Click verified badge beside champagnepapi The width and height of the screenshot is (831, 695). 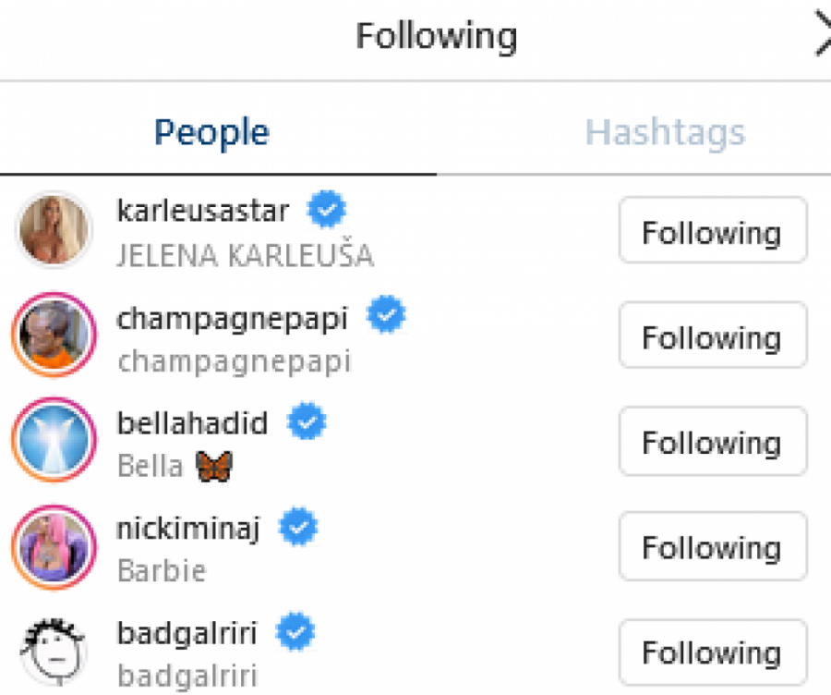pos(386,317)
